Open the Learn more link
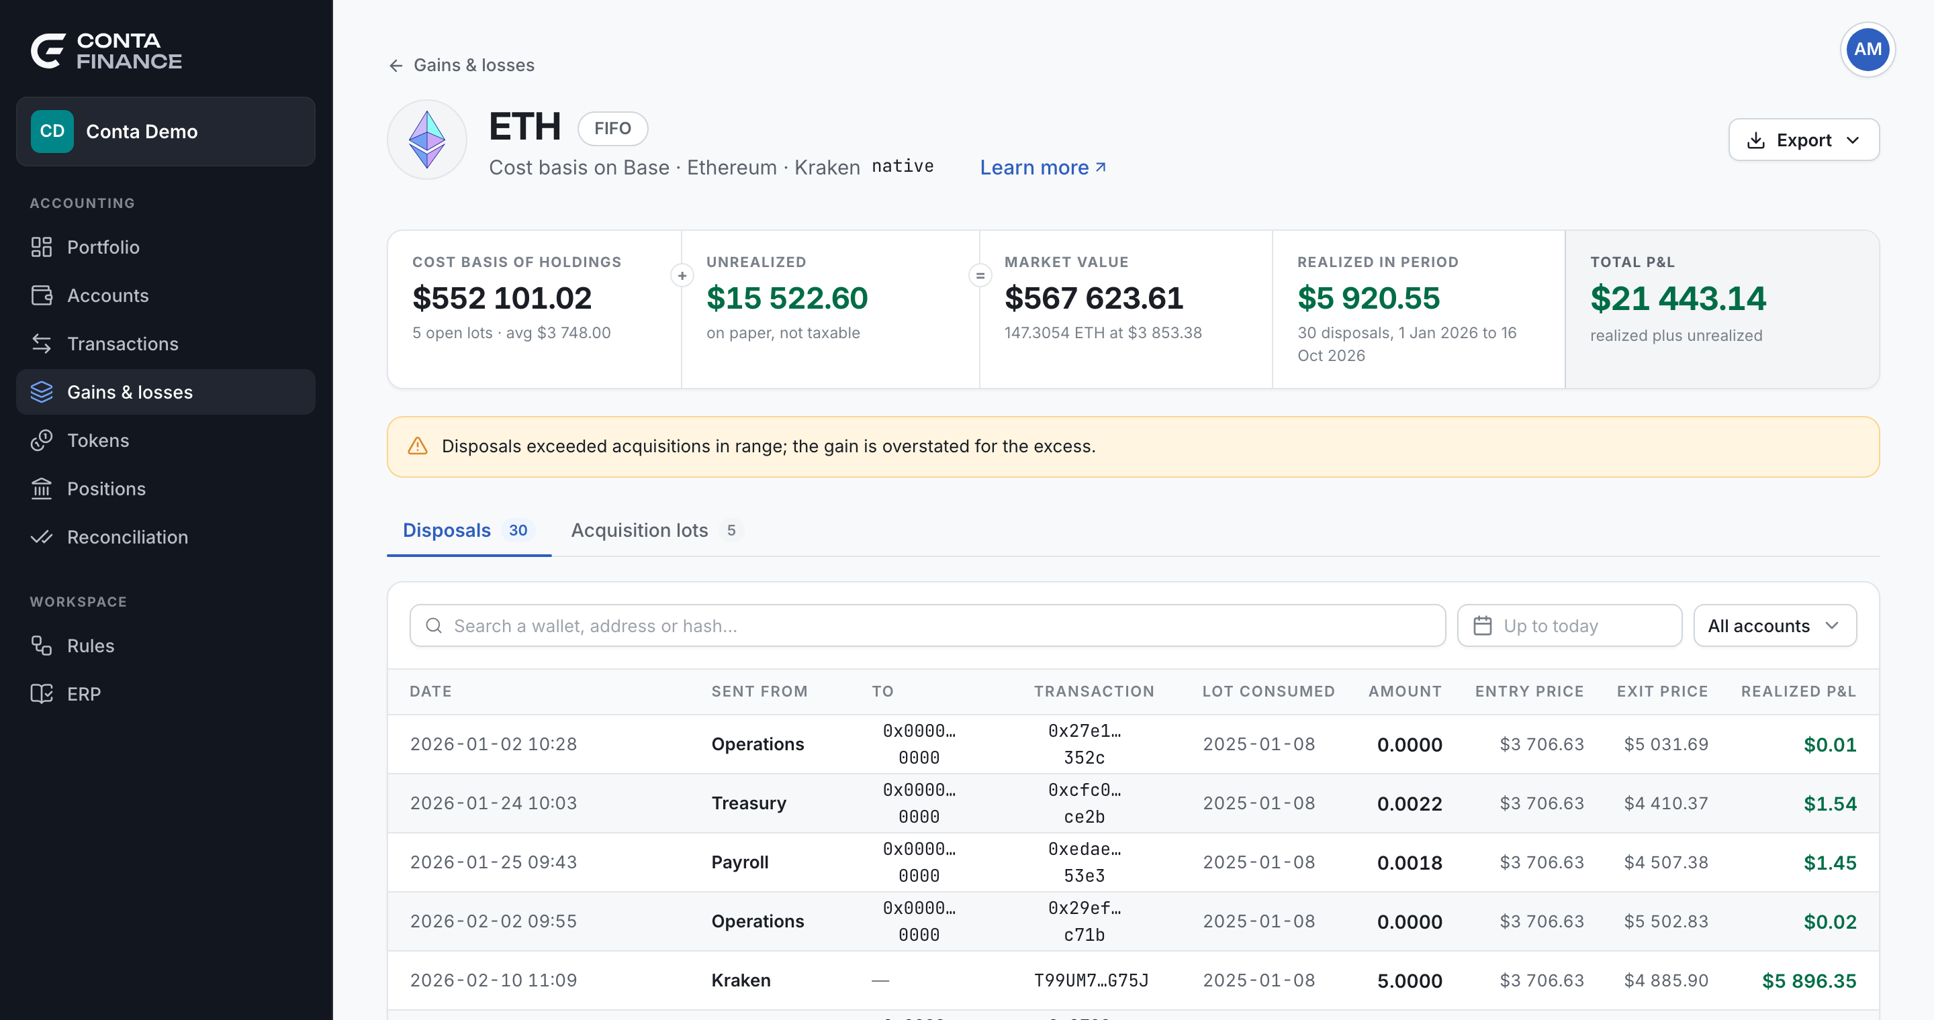 coord(1043,167)
